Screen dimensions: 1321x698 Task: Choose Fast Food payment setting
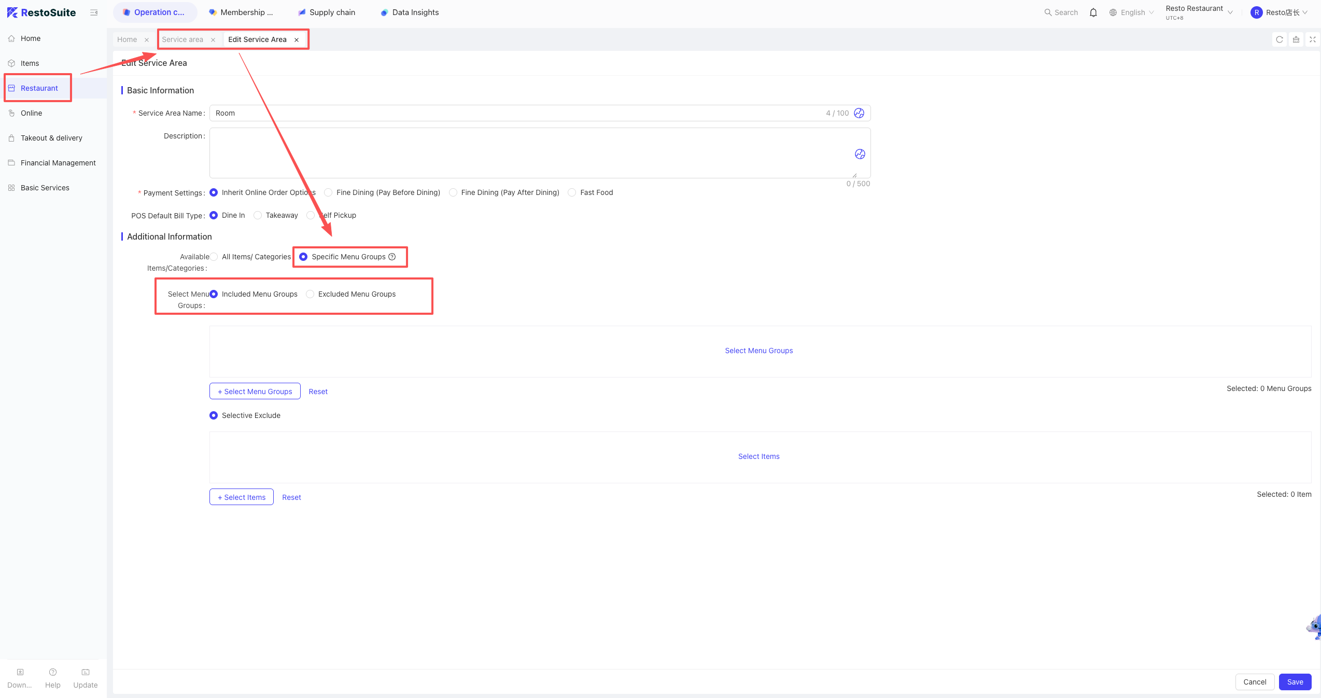click(x=572, y=192)
